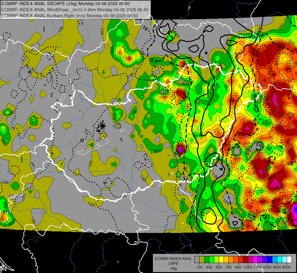Select the red swatch starting at 900
The image size is (297, 273).
click(x=241, y=260)
